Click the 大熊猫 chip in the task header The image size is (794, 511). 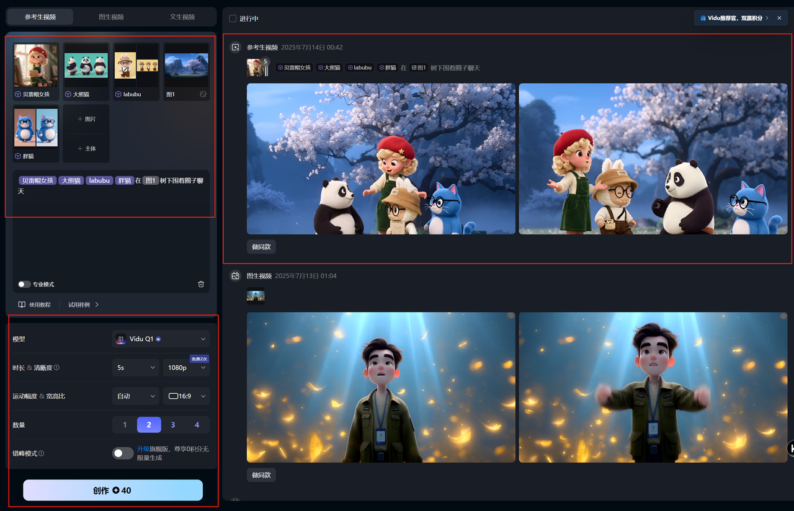click(x=329, y=68)
